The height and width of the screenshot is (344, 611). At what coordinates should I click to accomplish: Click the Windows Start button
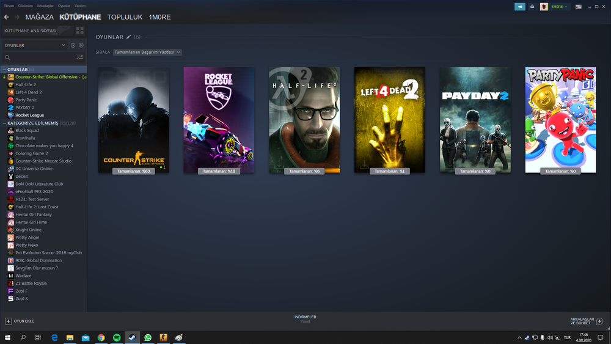tap(7, 337)
